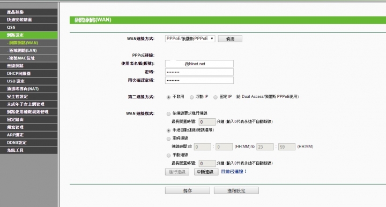Click the 進行連線 connect button
This screenshot has width=386, height=207.
click(x=177, y=172)
